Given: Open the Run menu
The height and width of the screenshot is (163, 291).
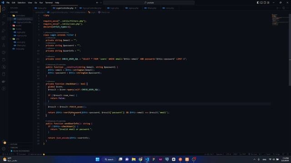Looking at the screenshot, I should tap(41, 3).
